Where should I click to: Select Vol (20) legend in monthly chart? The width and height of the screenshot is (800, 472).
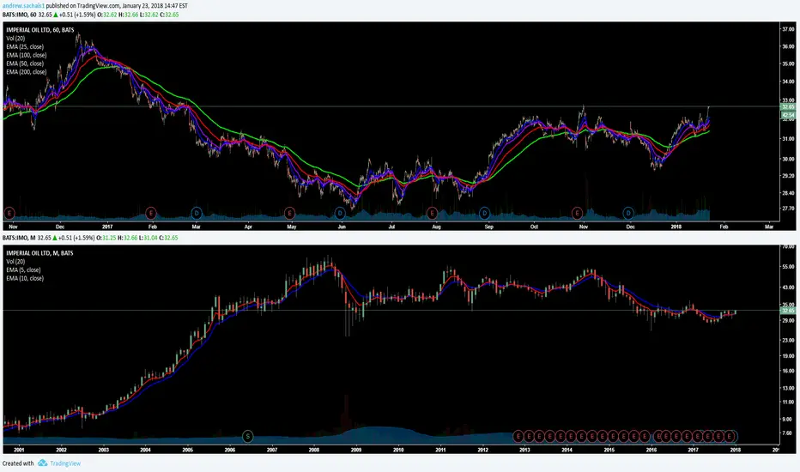(15, 261)
